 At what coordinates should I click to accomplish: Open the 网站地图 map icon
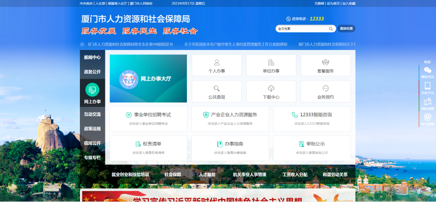(x=428, y=102)
